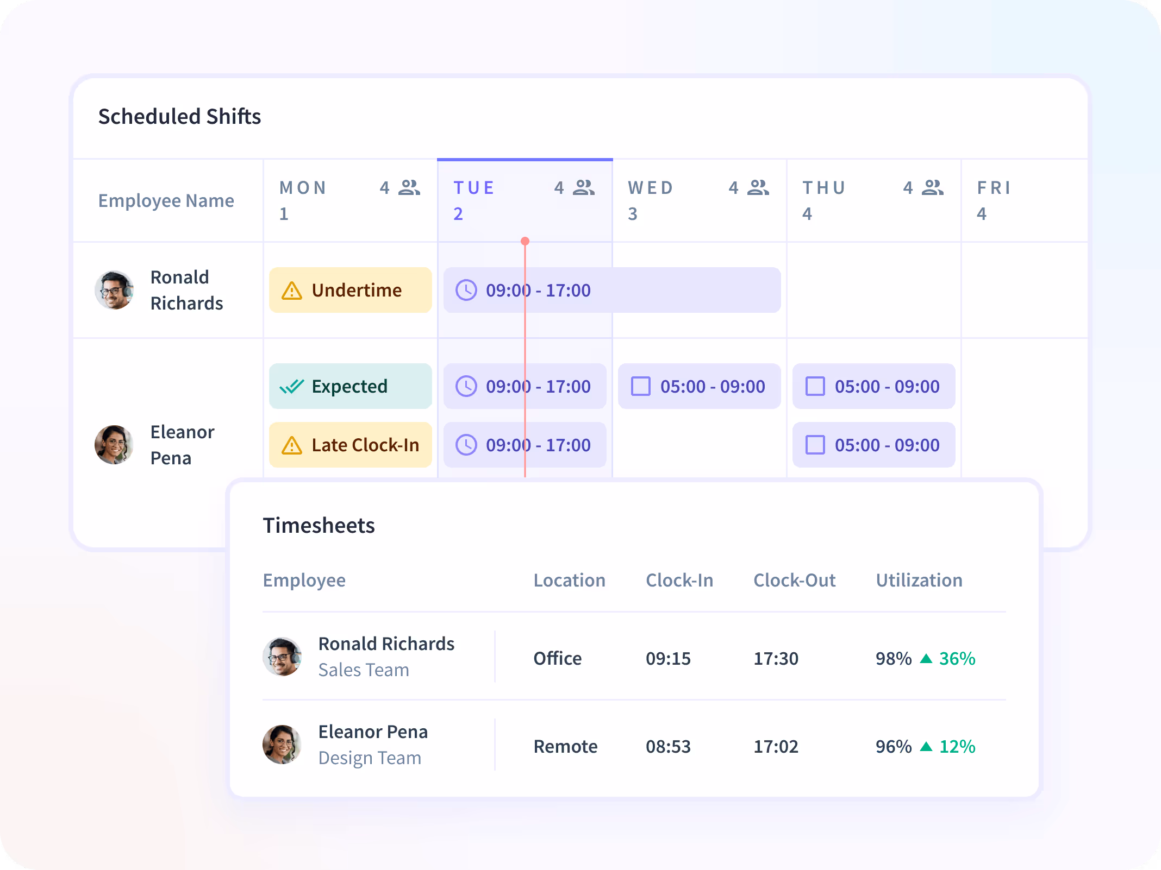This screenshot has height=870, width=1161.
Task: Open Ronald Richards' 09:00 - 17:00 shift block
Action: click(x=612, y=290)
